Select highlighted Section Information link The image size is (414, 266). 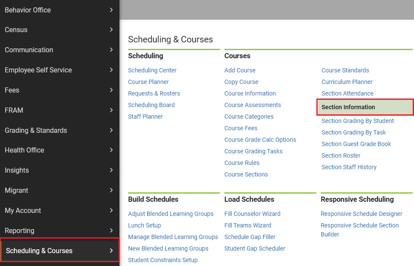[x=366, y=107]
